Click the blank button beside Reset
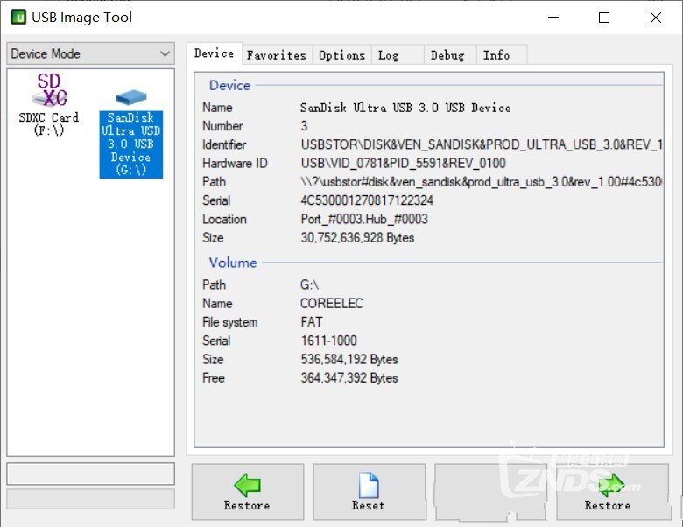This screenshot has width=683, height=527. (490, 492)
